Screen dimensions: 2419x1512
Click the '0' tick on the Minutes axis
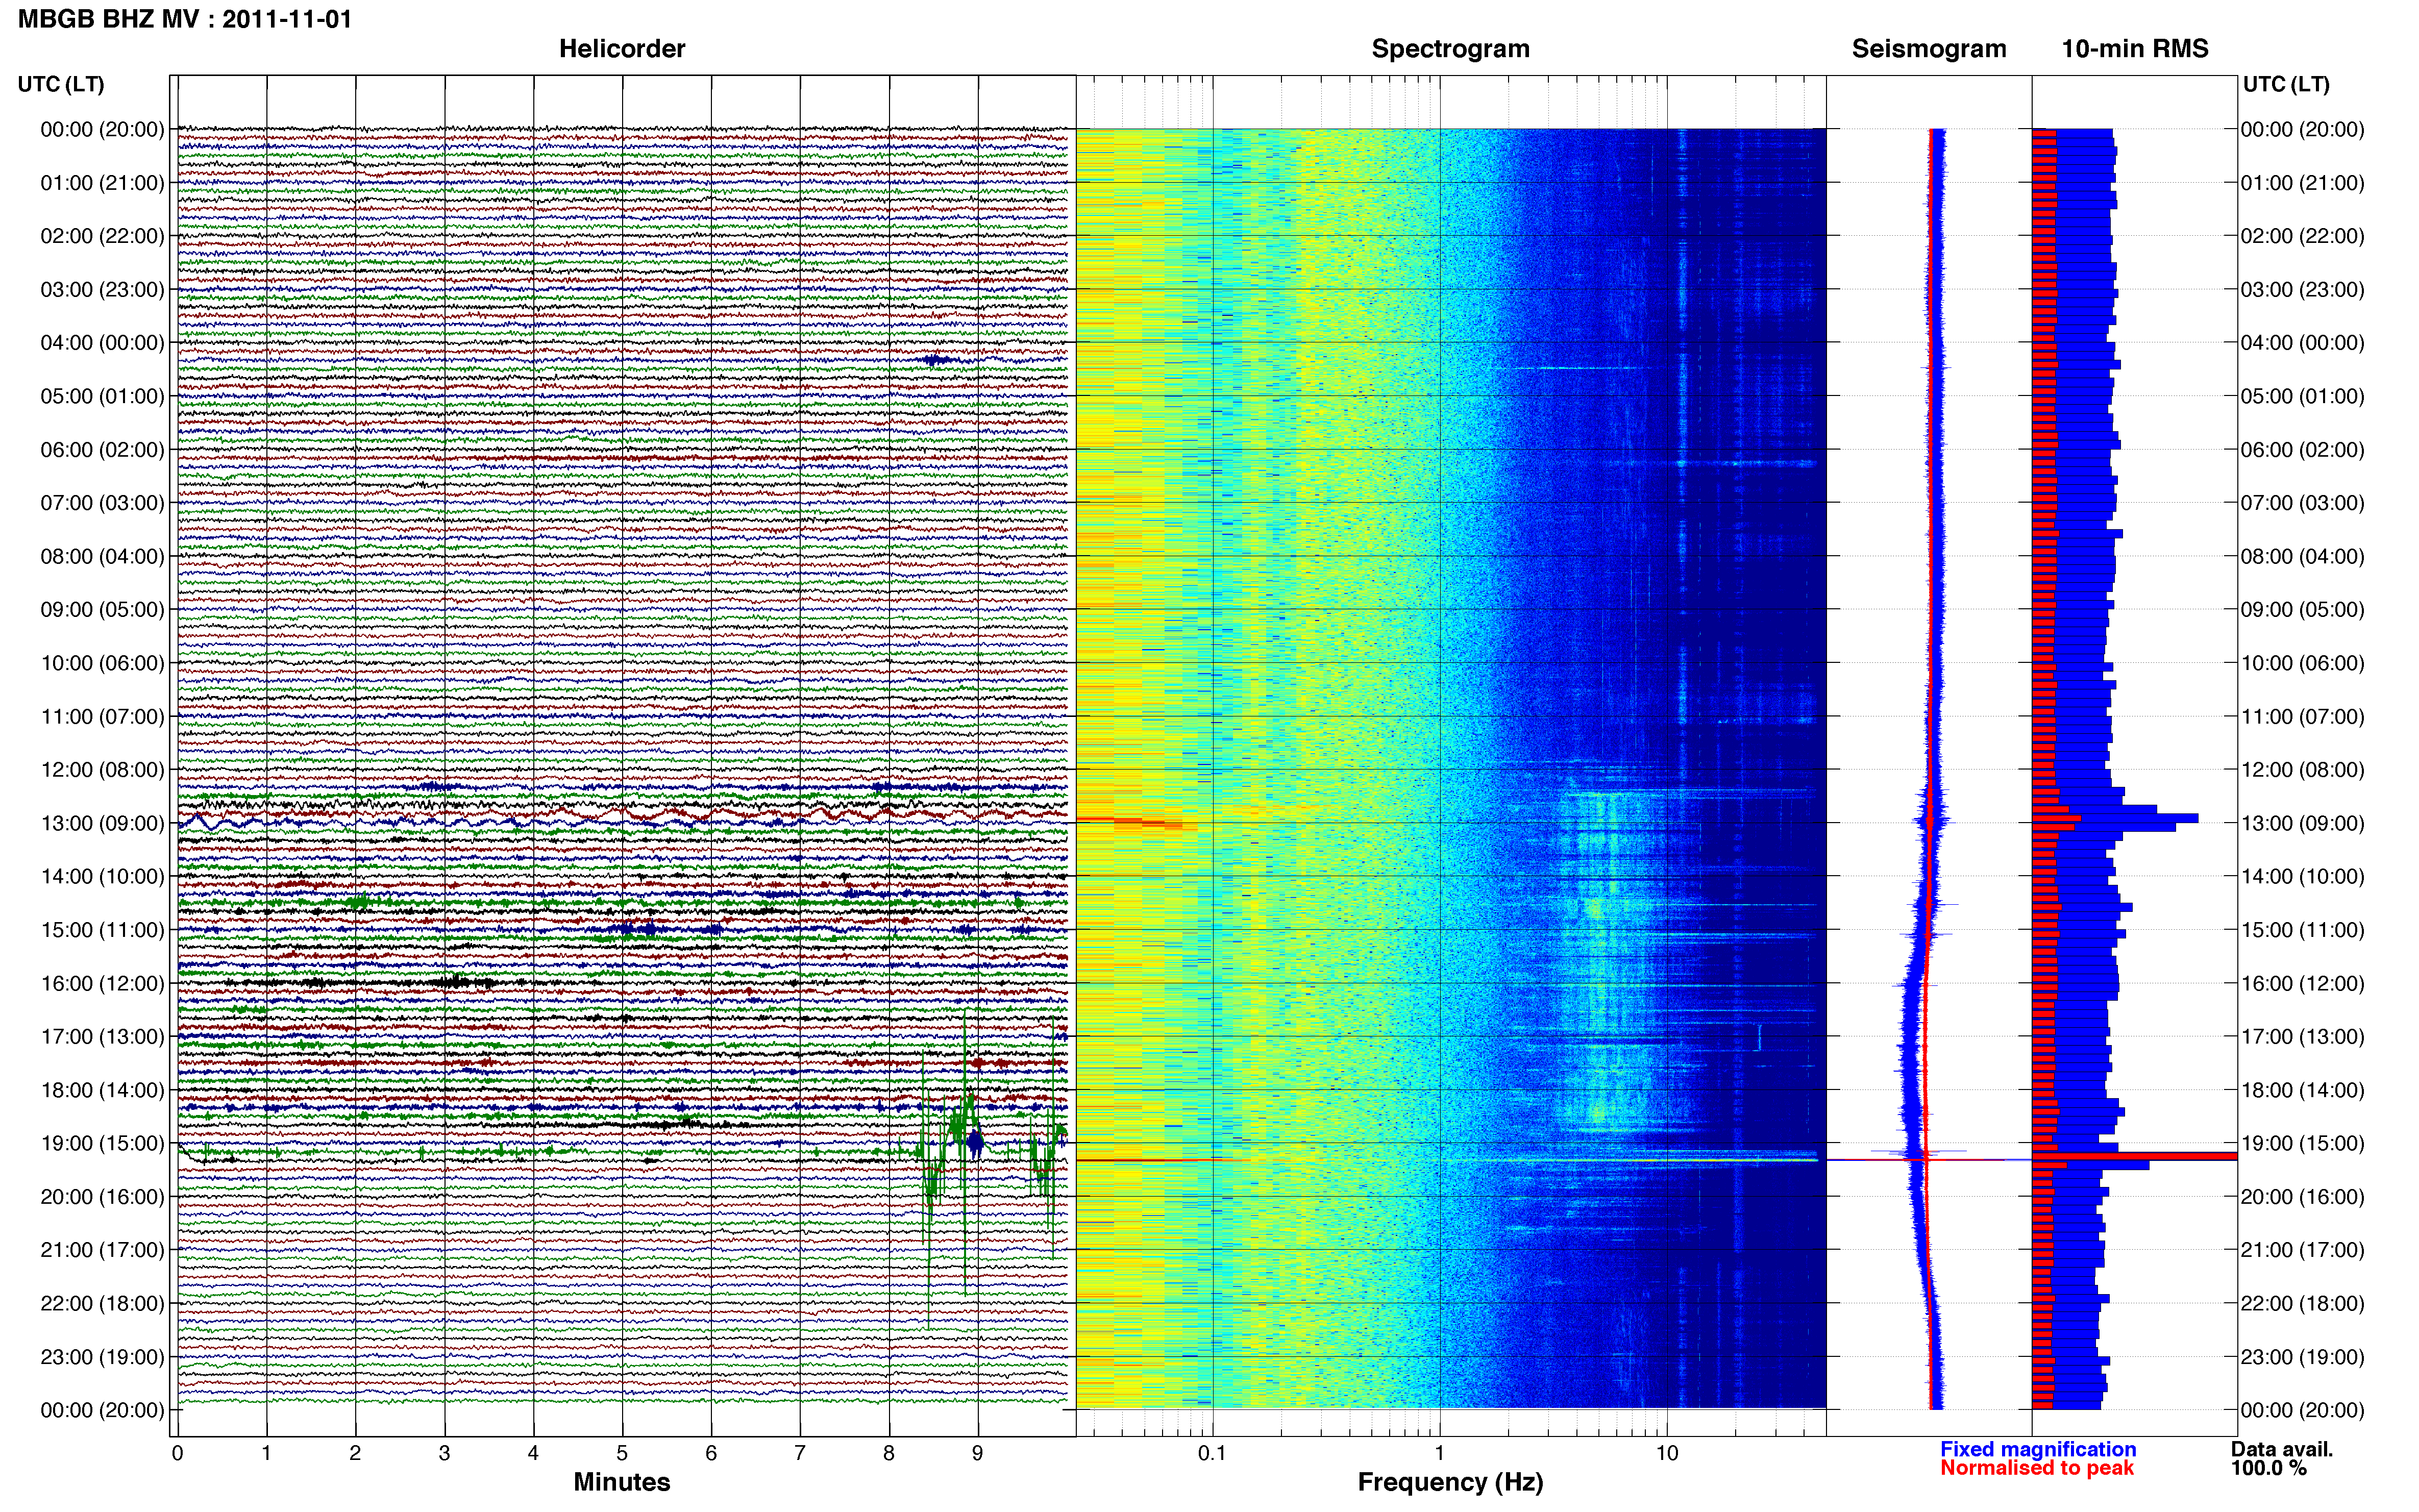coord(177,1454)
